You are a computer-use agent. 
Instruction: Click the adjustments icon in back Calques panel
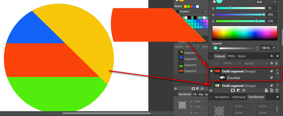point(198,88)
